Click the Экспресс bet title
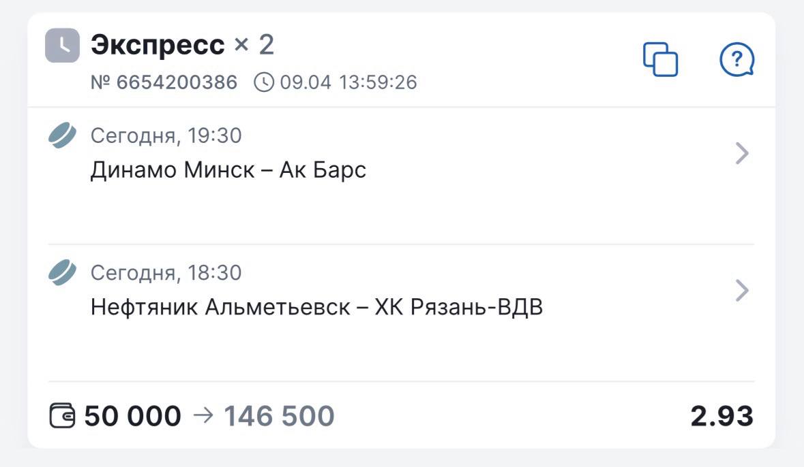804x467 pixels. tap(158, 46)
